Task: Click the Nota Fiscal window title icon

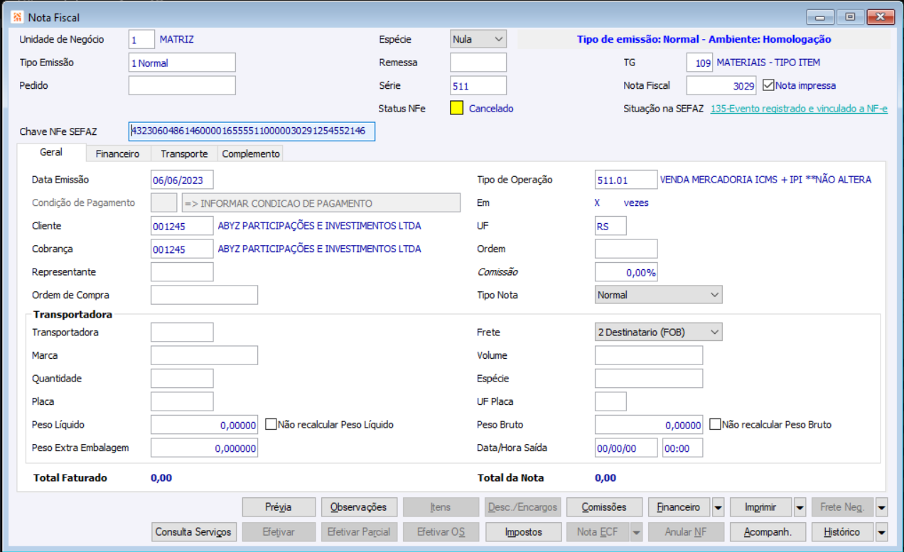Action: (17, 17)
